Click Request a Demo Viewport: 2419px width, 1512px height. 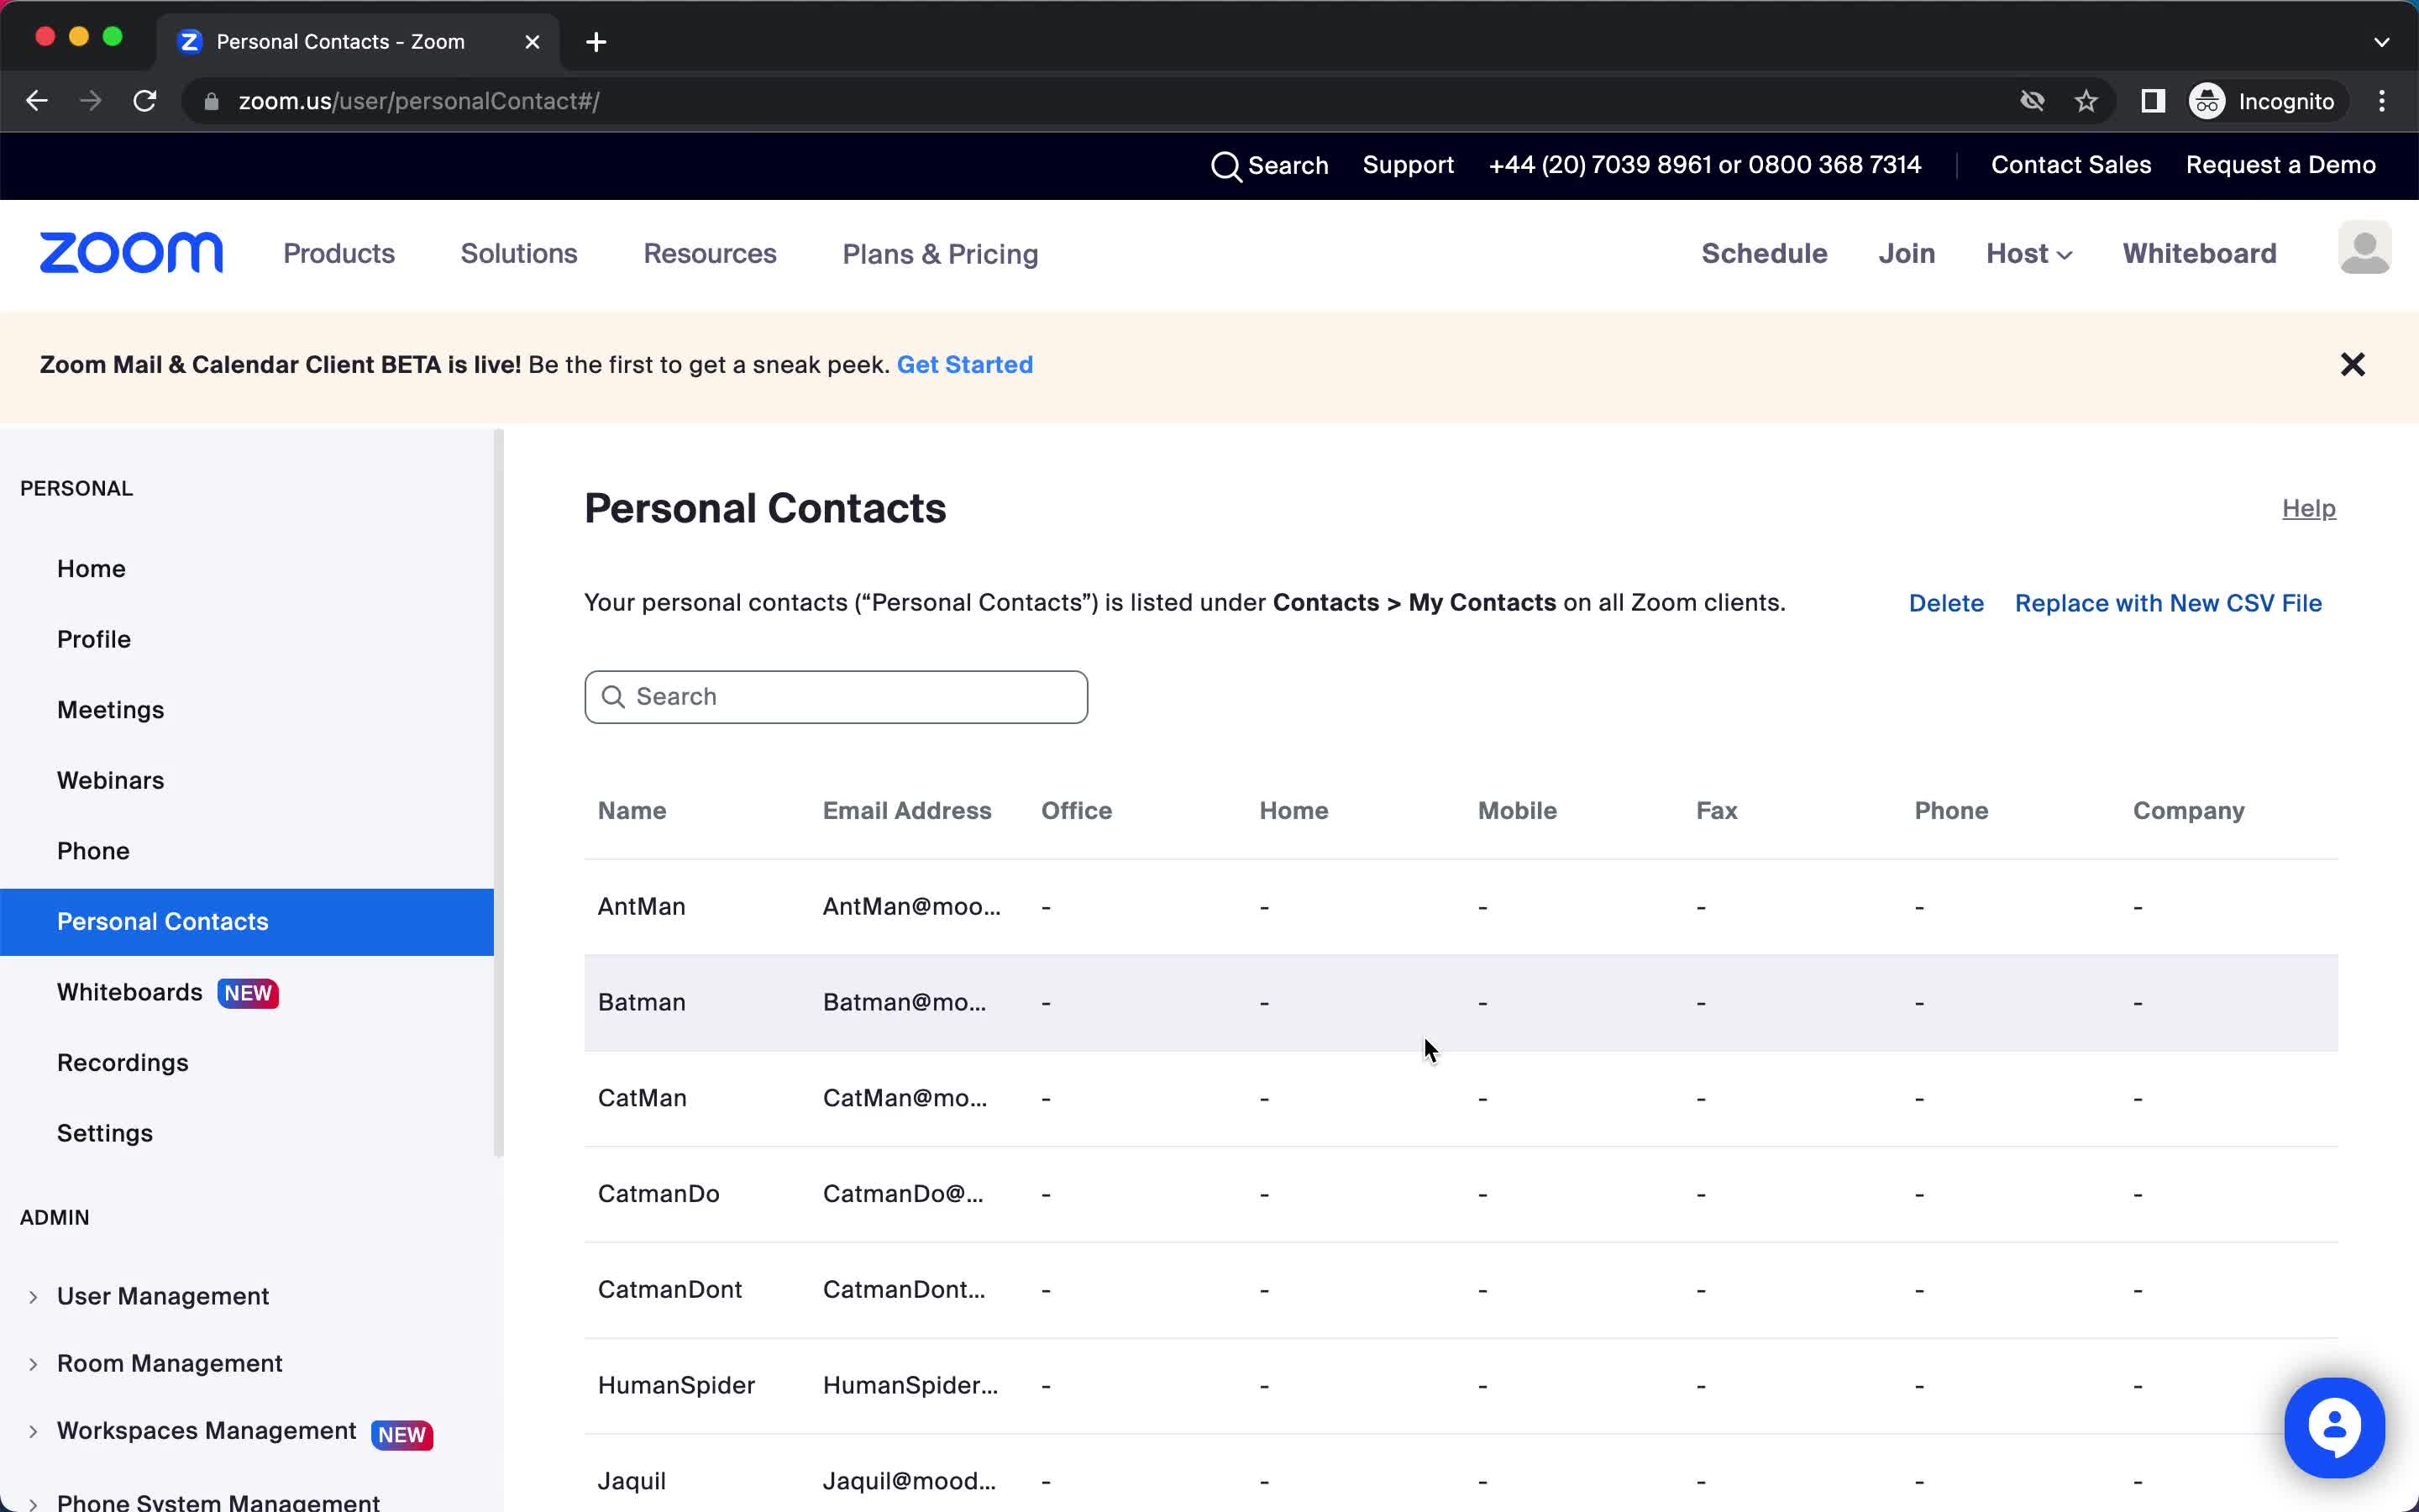pos(2280,165)
